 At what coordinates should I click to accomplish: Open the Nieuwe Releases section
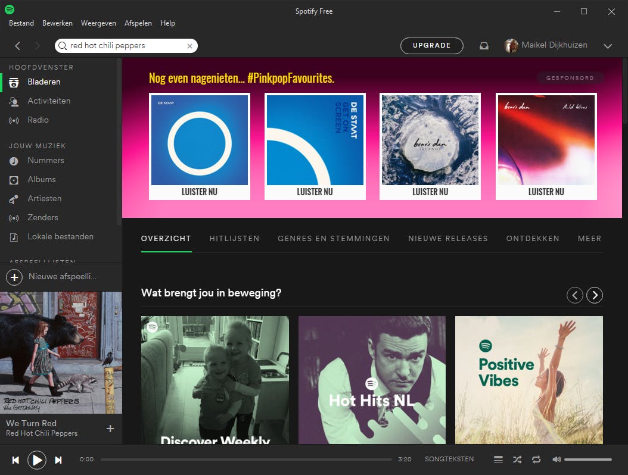click(448, 238)
